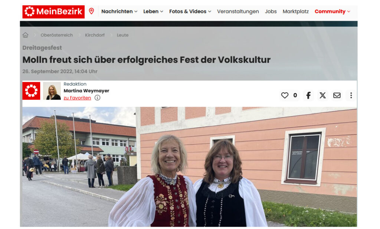Click the MeinBezirk logo
This screenshot has width=380, height=229.
pyautogui.click(x=53, y=11)
